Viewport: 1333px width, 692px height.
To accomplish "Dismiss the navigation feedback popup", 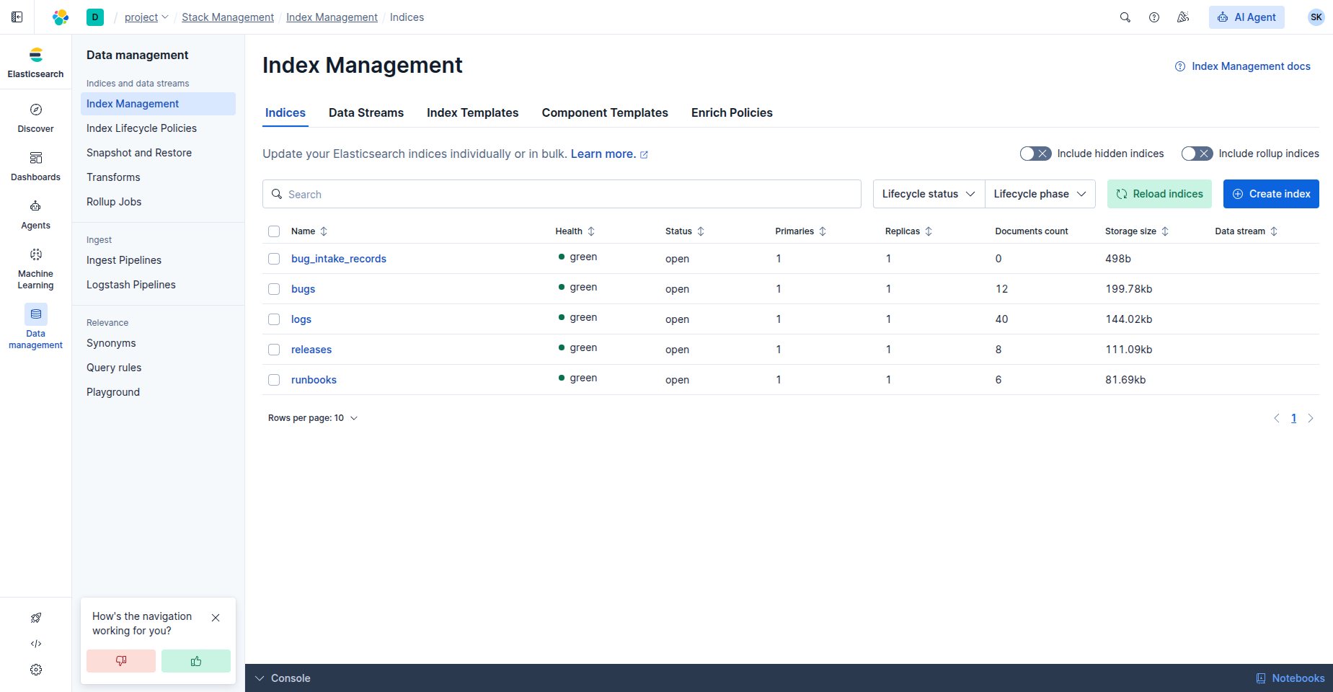I will point(216,618).
